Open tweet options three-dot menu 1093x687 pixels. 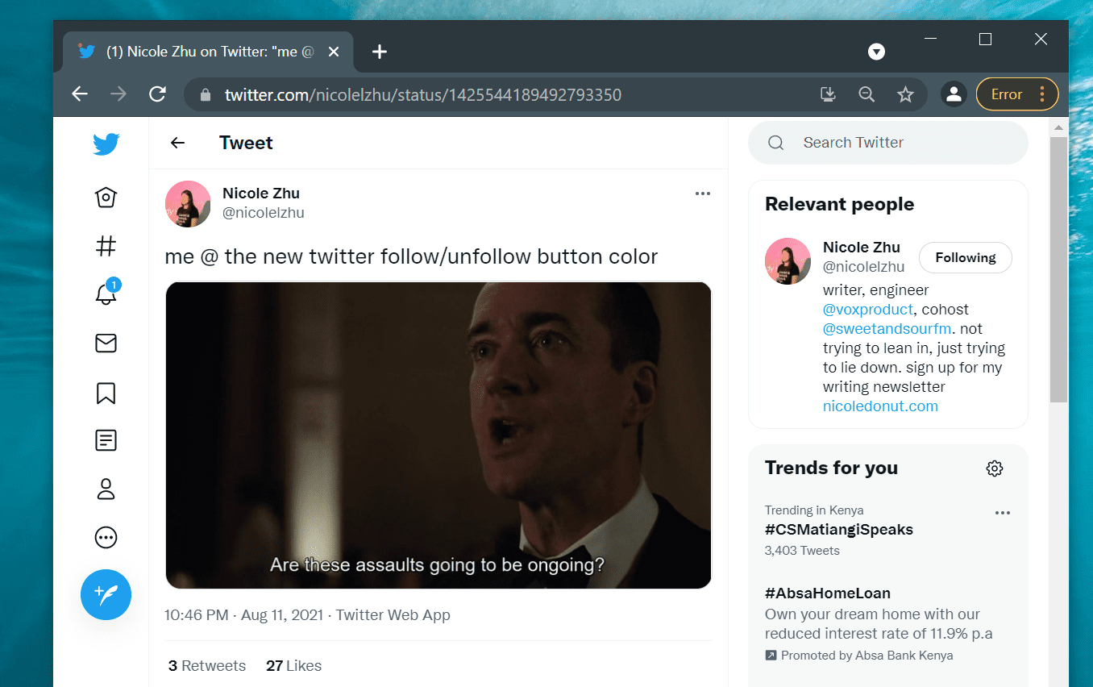click(703, 194)
